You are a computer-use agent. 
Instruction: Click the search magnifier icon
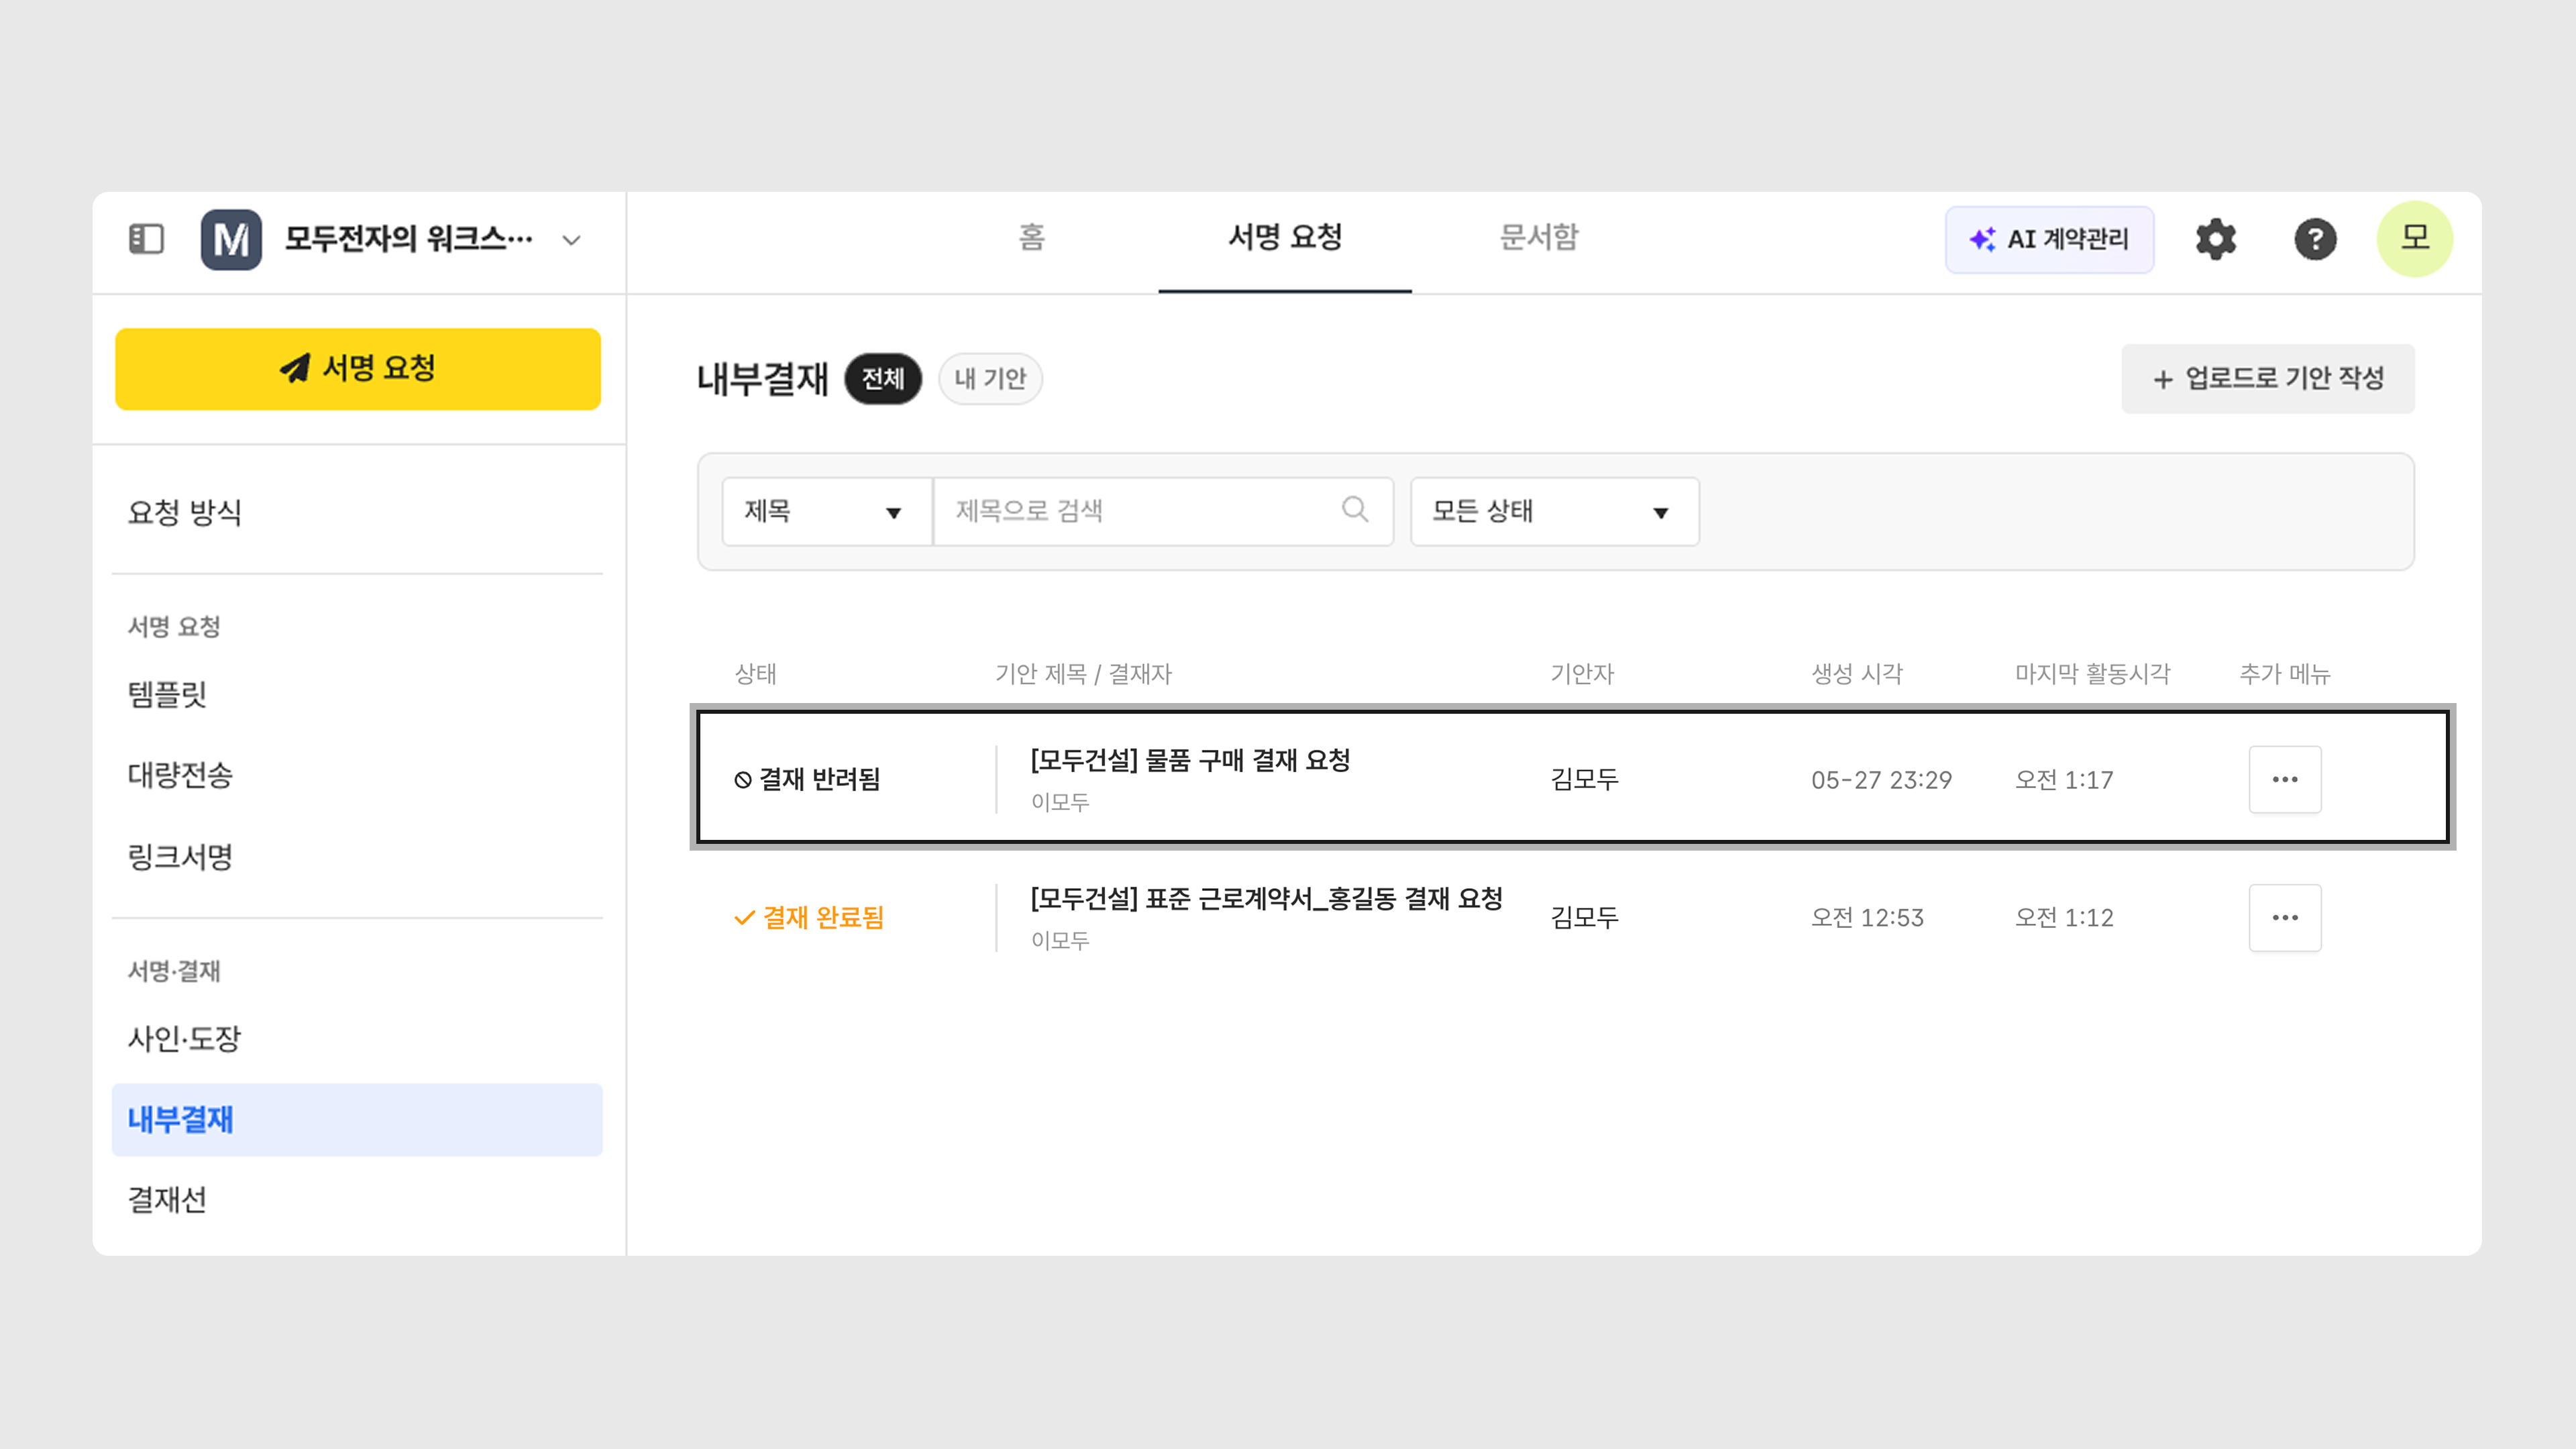click(x=1354, y=510)
